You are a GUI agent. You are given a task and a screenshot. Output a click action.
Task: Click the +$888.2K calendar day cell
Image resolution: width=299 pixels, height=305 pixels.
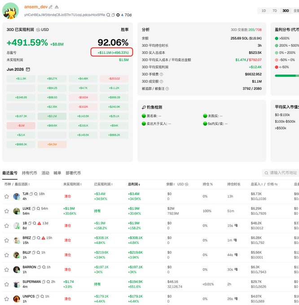tap(114, 135)
